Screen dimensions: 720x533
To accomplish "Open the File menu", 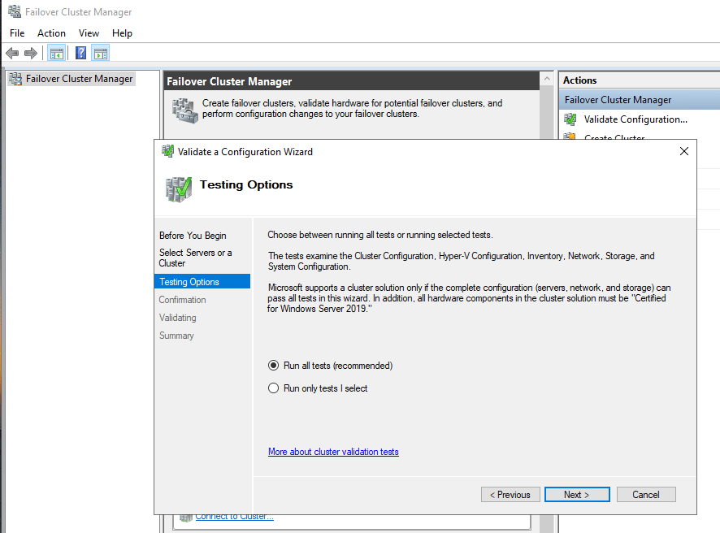I will point(17,33).
